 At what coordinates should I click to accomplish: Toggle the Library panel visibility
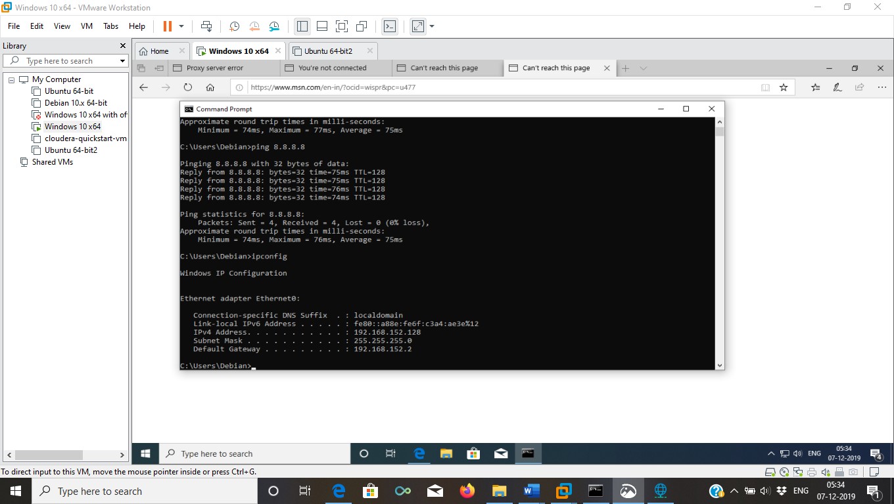[304, 26]
